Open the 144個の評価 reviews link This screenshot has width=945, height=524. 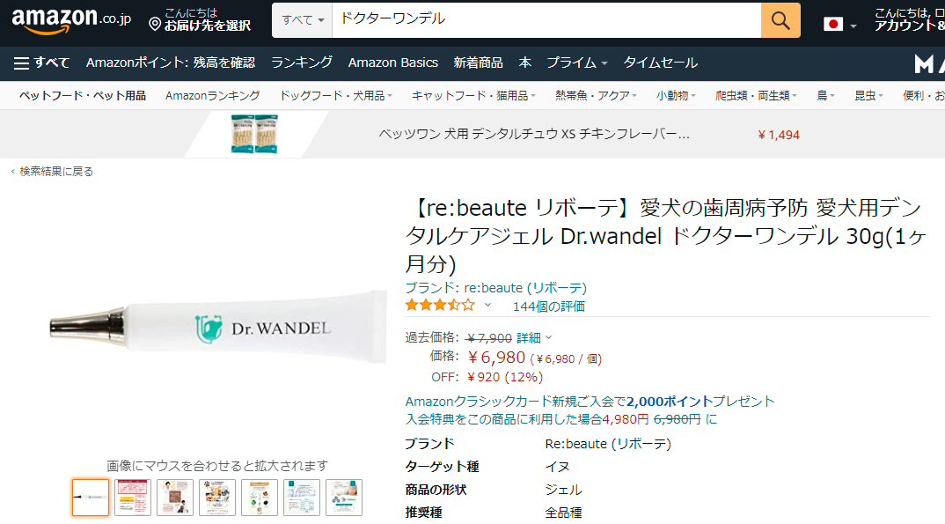(548, 306)
